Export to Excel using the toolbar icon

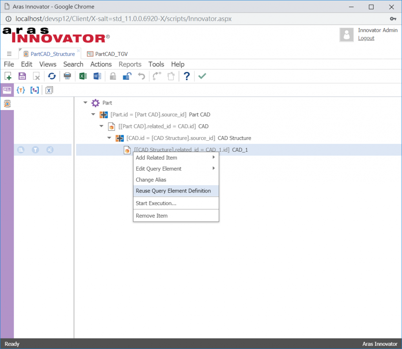(83, 76)
